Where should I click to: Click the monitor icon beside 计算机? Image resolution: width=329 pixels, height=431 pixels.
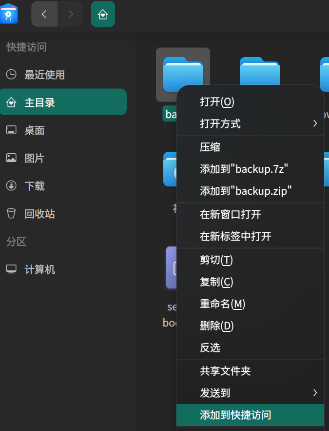(11, 269)
